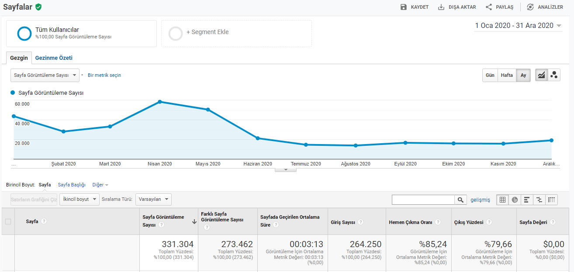
Task: Click the KAYDET save icon
Action: coord(404,7)
